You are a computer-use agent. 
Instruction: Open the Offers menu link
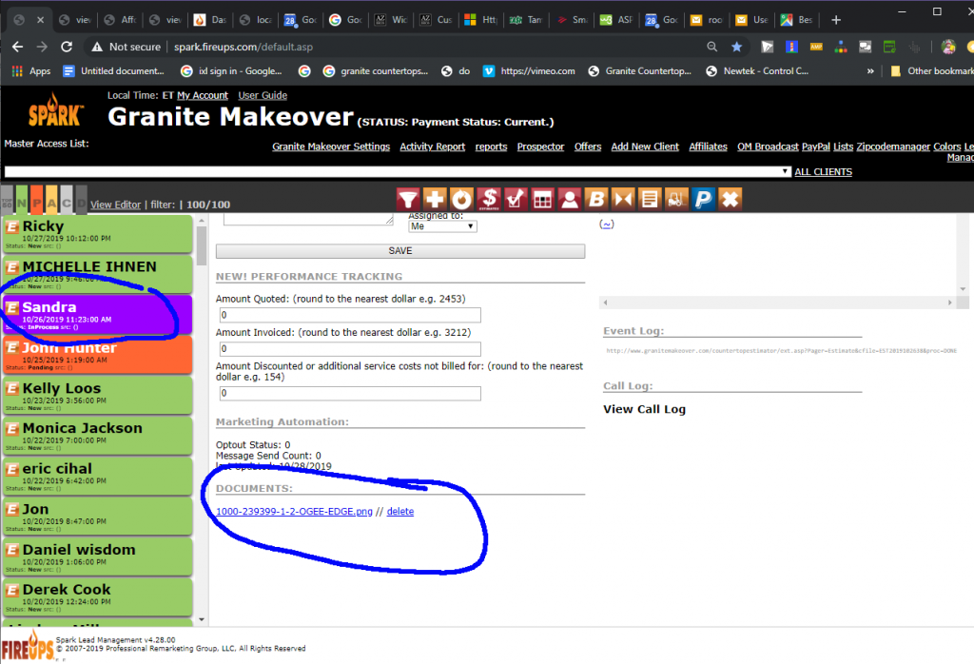point(588,146)
